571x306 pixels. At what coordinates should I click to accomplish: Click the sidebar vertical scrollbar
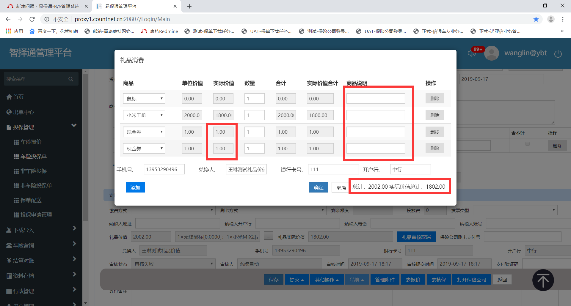85,147
